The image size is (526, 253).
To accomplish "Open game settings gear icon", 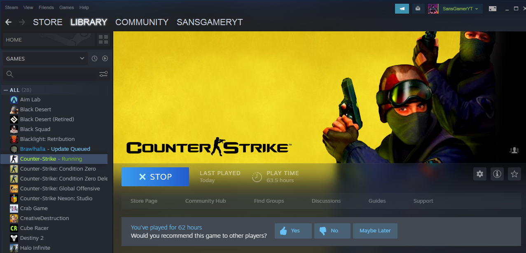I will click(480, 174).
